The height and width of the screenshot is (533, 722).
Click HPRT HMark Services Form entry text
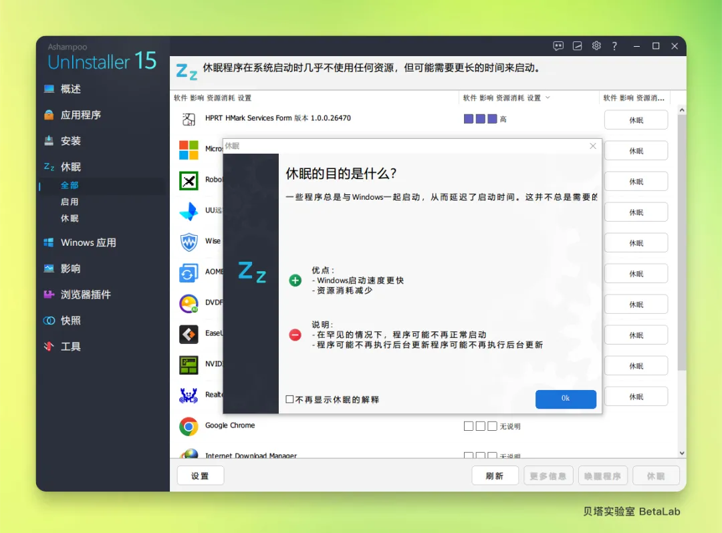pyautogui.click(x=277, y=118)
